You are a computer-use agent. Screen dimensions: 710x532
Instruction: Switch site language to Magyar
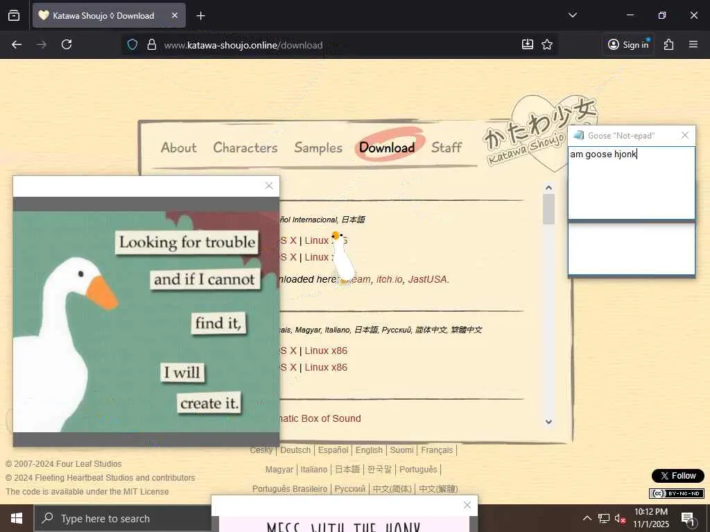[x=279, y=470]
